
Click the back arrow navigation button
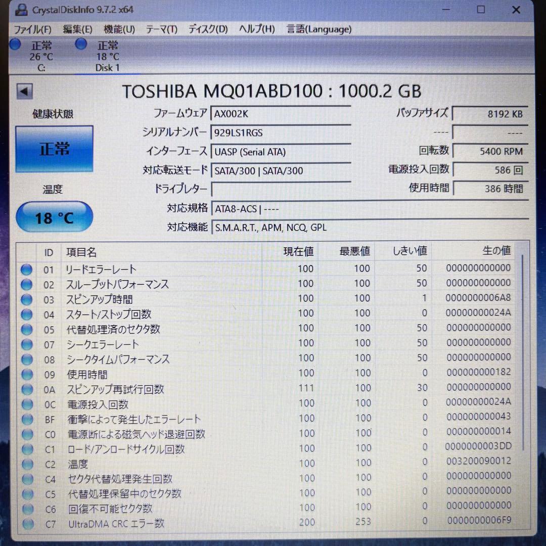pyautogui.click(x=23, y=91)
